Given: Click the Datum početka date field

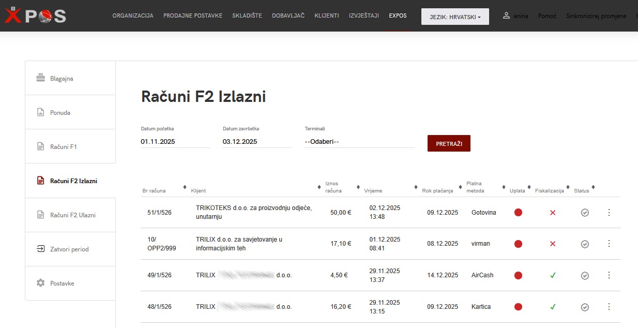Looking at the screenshot, I should [x=175, y=141].
